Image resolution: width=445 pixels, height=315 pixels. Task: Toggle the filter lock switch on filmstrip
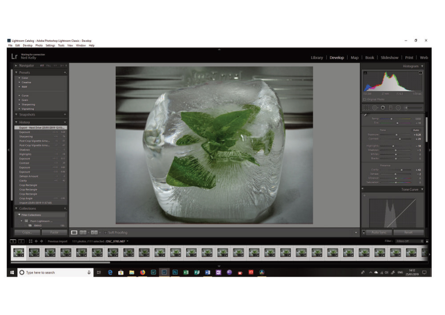click(x=427, y=241)
